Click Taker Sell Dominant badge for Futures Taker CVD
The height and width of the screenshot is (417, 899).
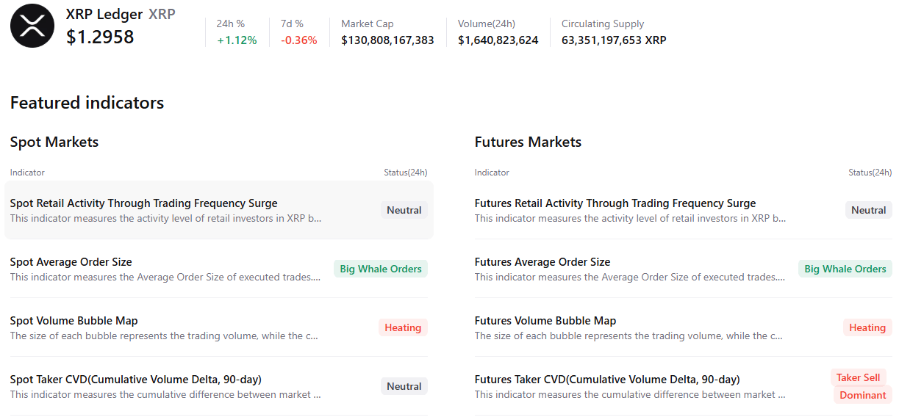click(x=862, y=386)
